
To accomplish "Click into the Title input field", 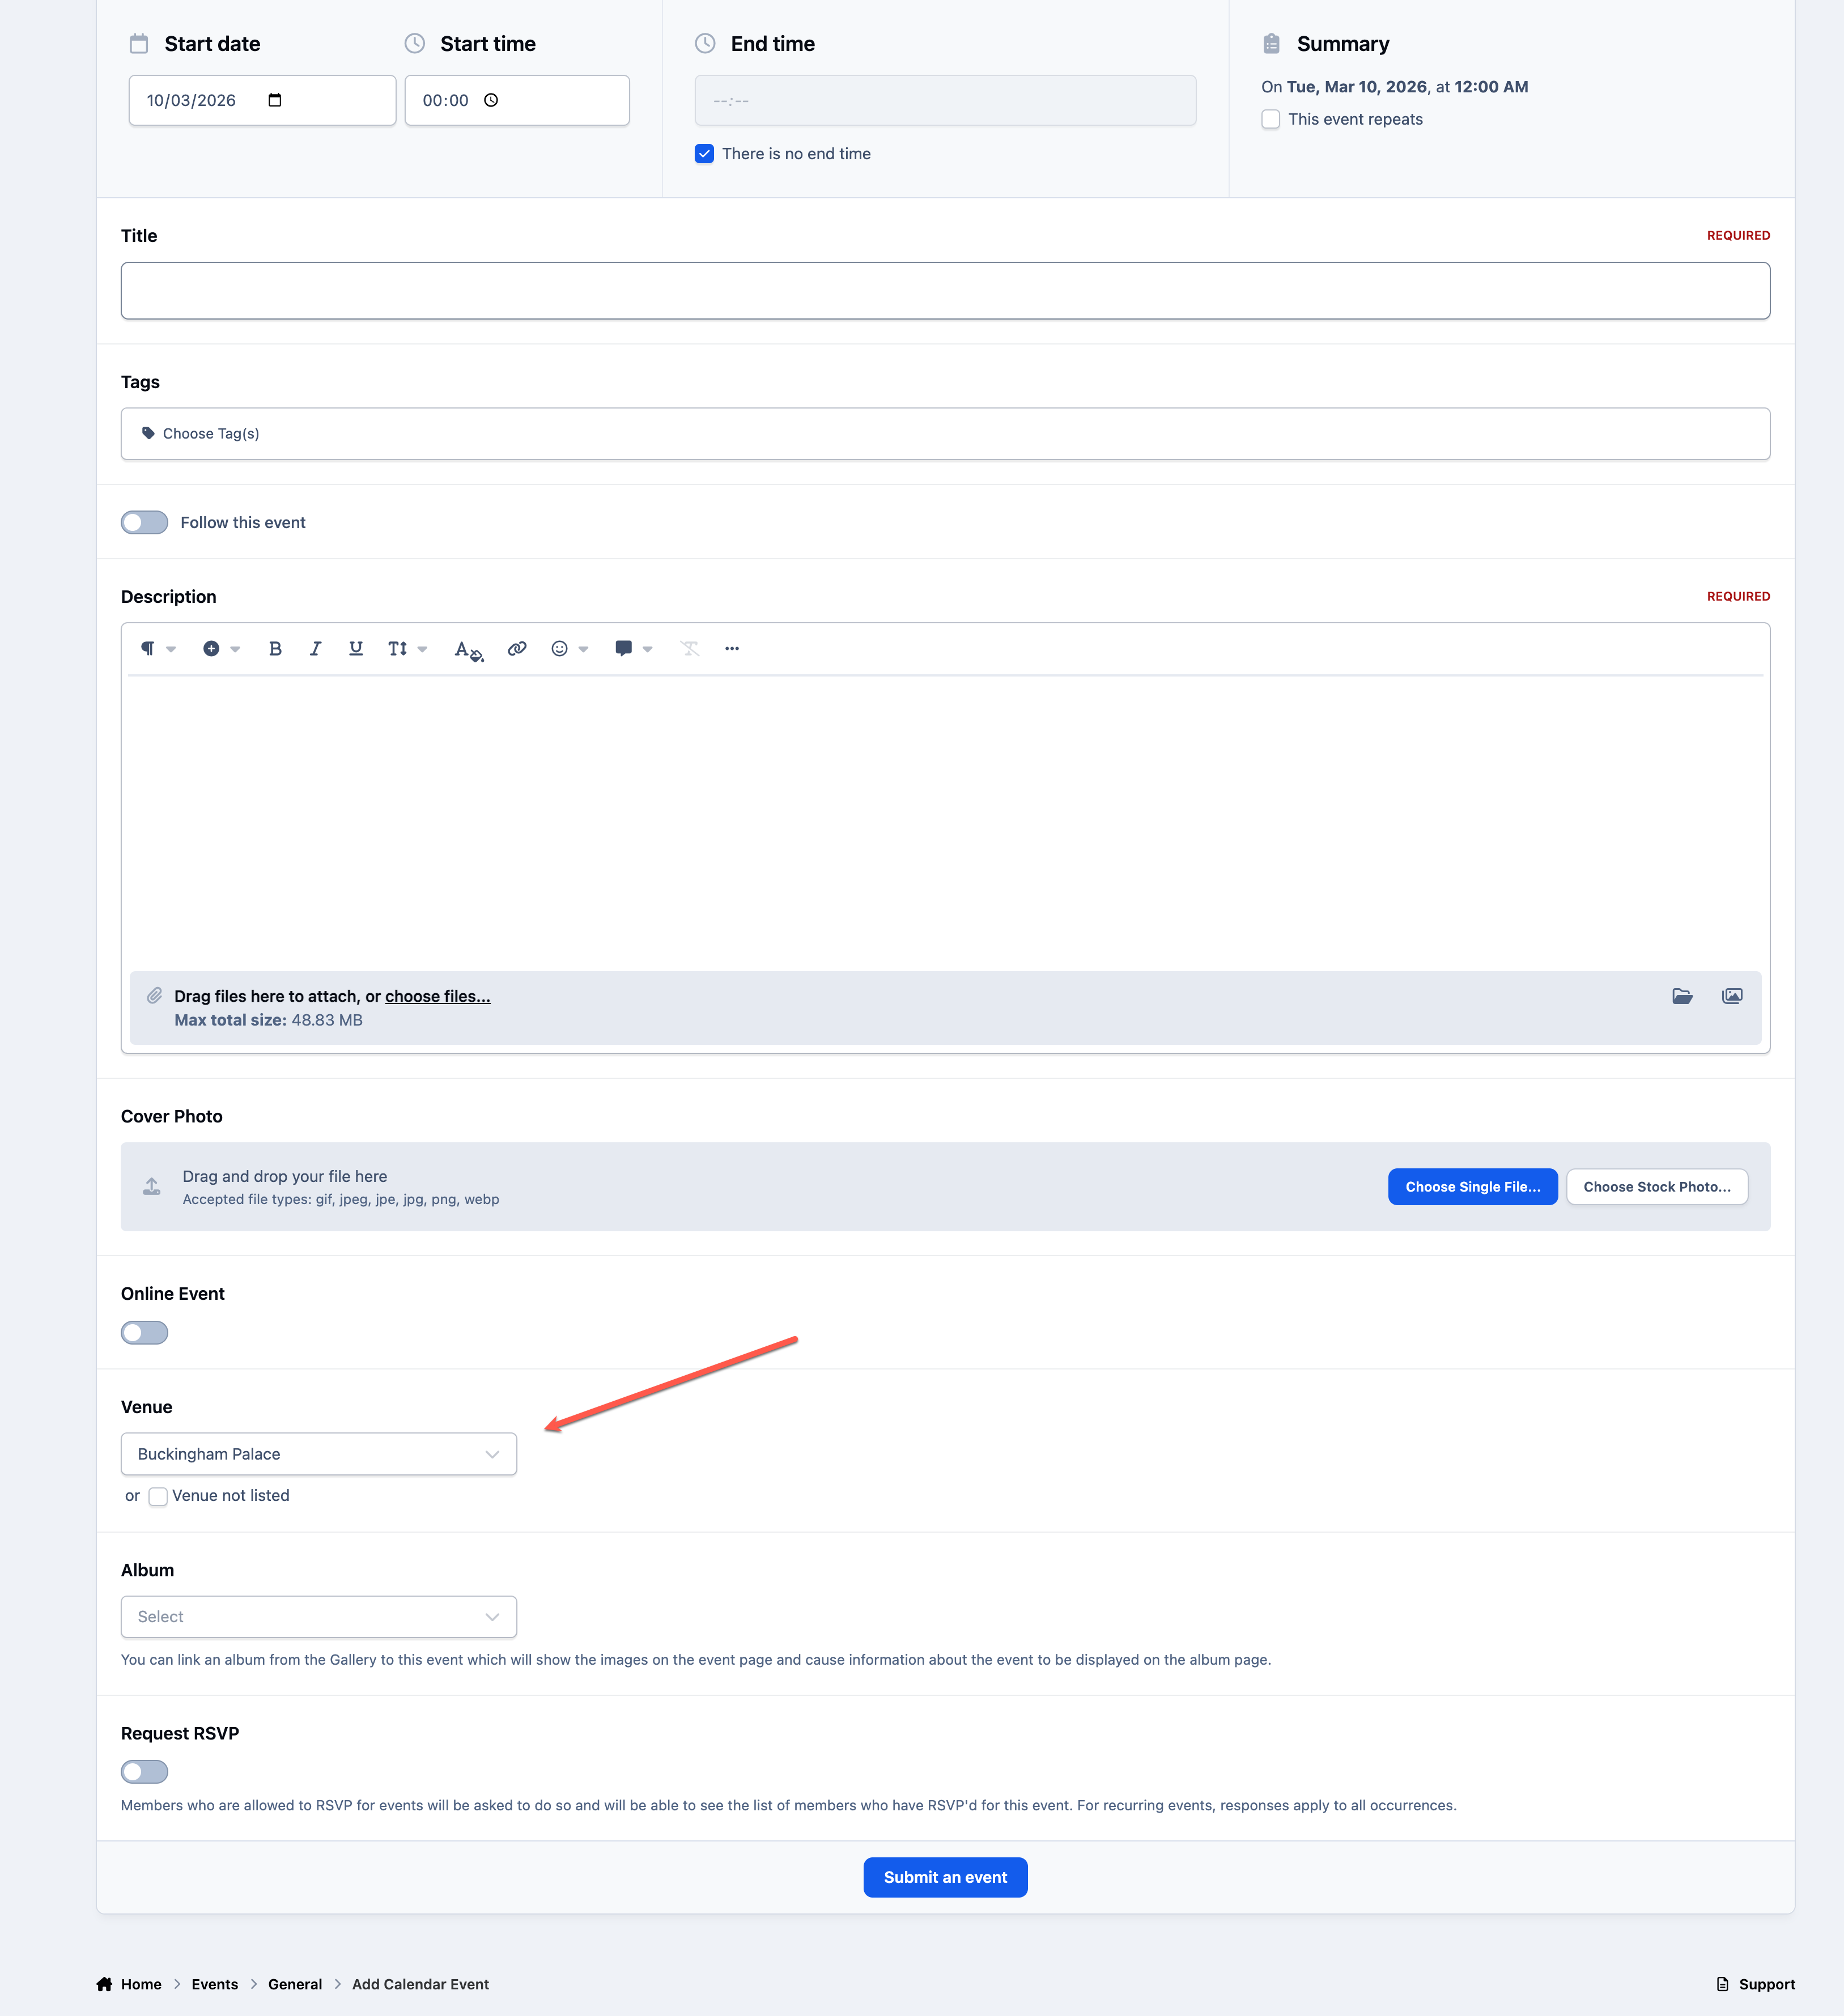I will tap(945, 291).
